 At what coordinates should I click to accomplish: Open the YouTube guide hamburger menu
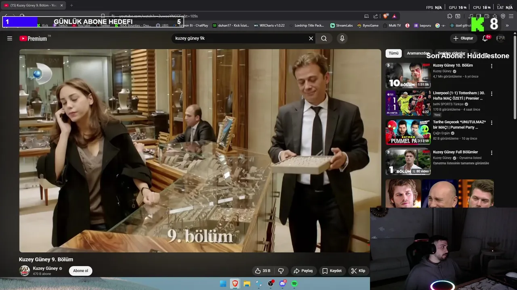10,38
